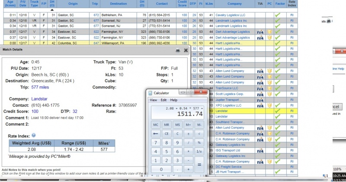Click the calculator percent button
The height and width of the screenshot is (182, 346).
pos(199,143)
